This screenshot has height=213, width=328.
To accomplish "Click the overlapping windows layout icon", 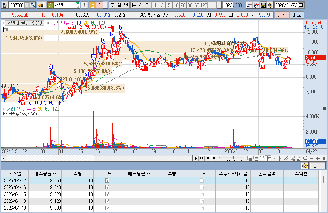I will pyautogui.click(x=256, y=159).
